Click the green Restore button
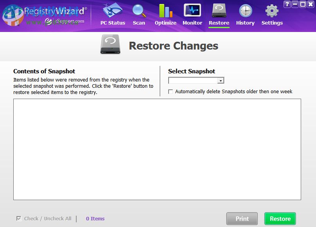316x227 pixels. [280, 218]
